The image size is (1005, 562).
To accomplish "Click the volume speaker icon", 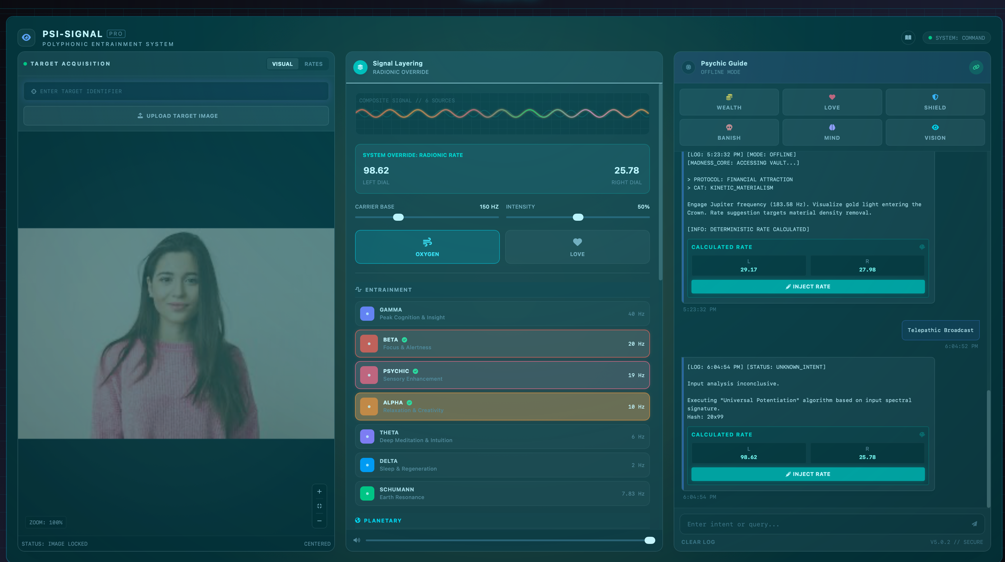I will pos(356,540).
